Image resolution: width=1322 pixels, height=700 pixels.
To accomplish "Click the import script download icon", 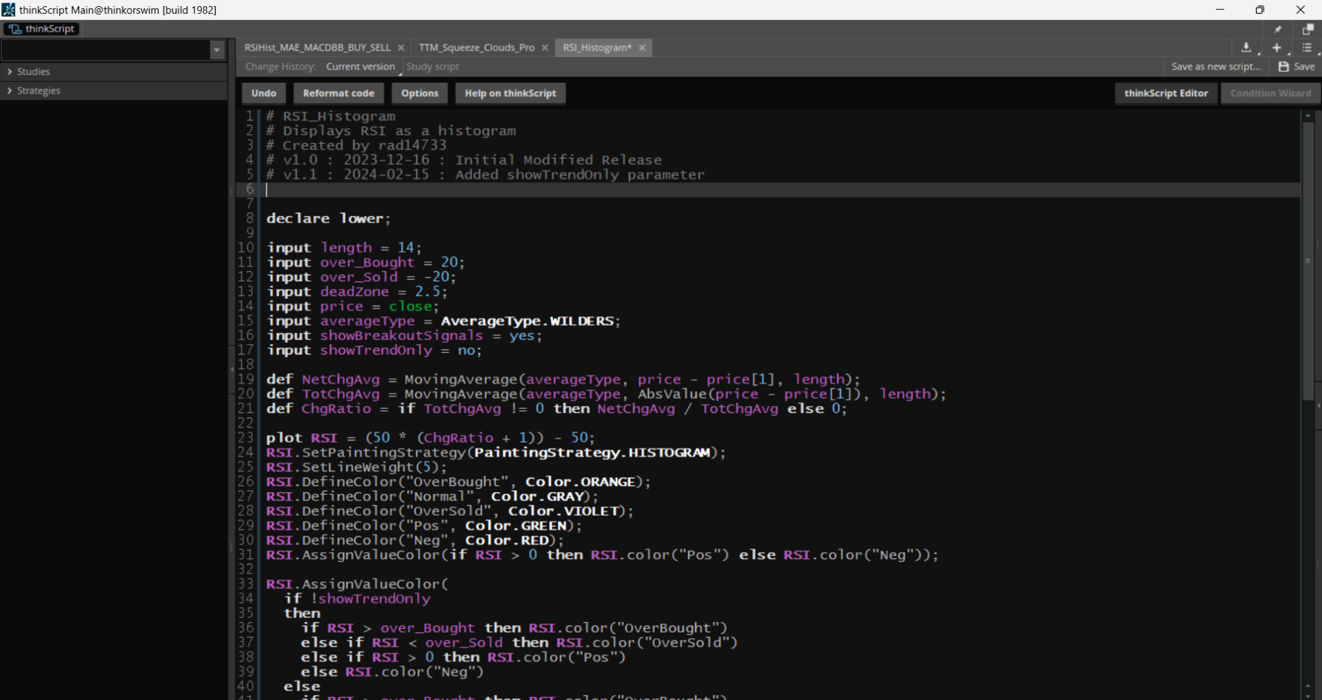I will (1246, 47).
